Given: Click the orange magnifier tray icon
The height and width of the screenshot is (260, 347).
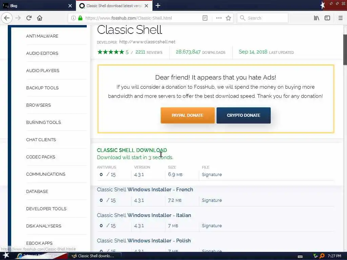Looking at the screenshot, I should click(322, 256).
